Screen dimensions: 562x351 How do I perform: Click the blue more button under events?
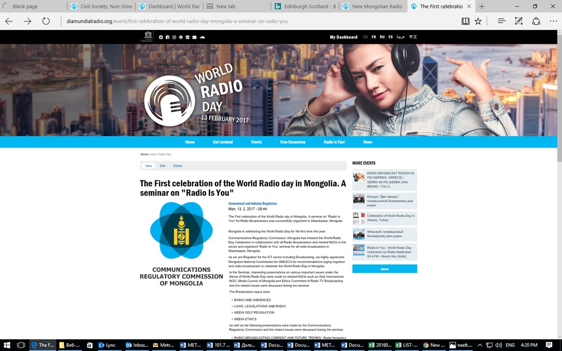[384, 269]
